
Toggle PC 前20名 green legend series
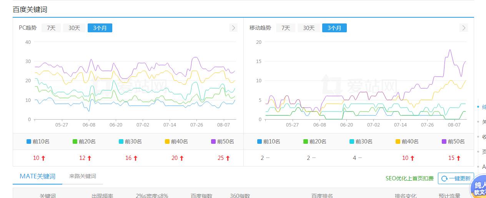point(84,141)
